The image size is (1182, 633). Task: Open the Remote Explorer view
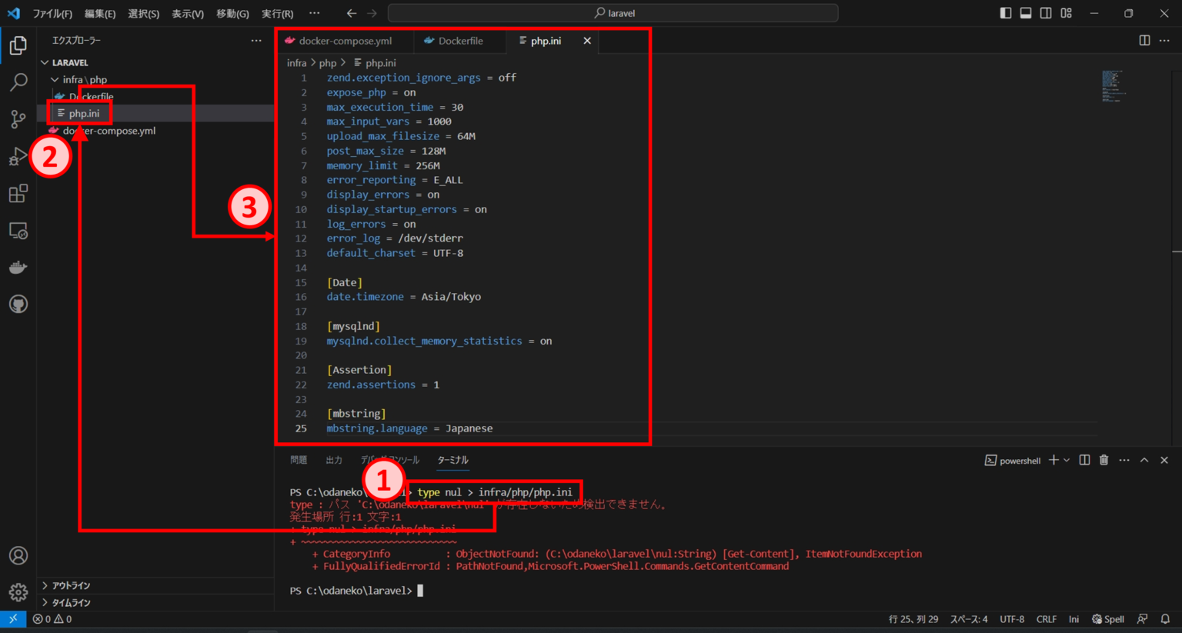(x=17, y=230)
